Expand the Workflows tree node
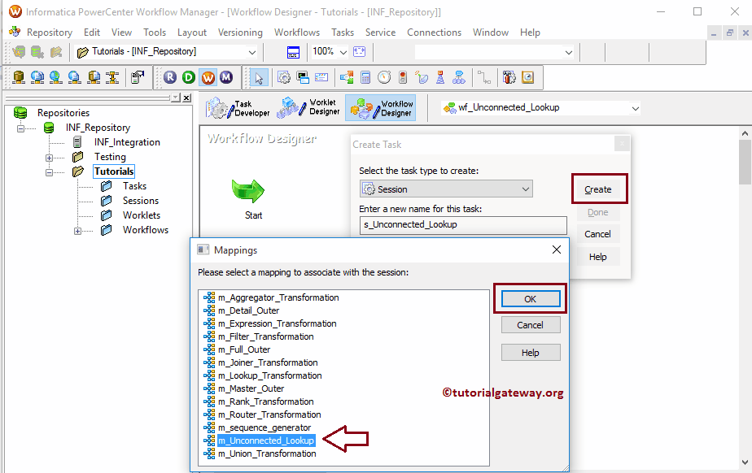752x473 pixels. 77,231
